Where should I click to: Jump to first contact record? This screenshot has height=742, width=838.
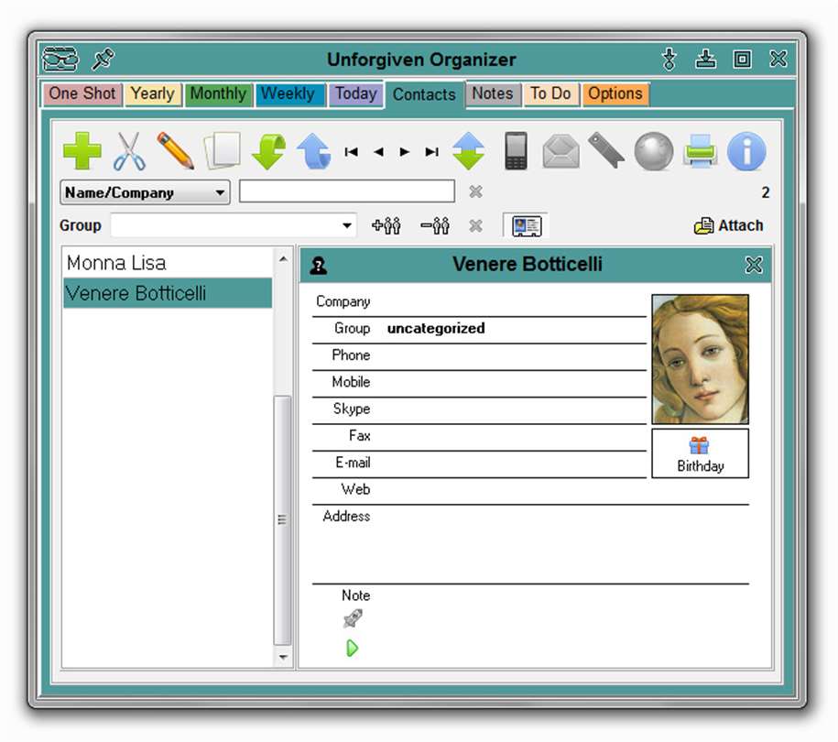click(351, 152)
